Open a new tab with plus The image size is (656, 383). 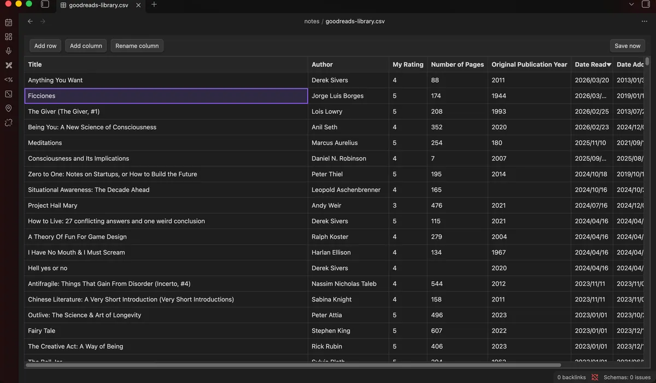(x=154, y=4)
